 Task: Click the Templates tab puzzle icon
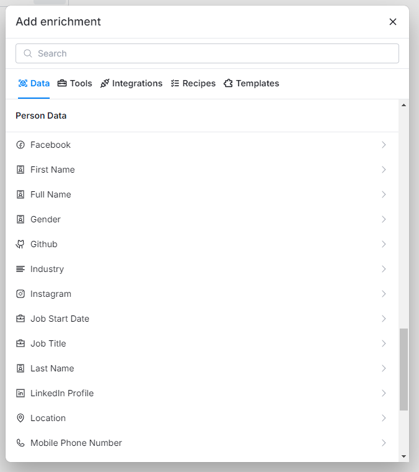228,83
